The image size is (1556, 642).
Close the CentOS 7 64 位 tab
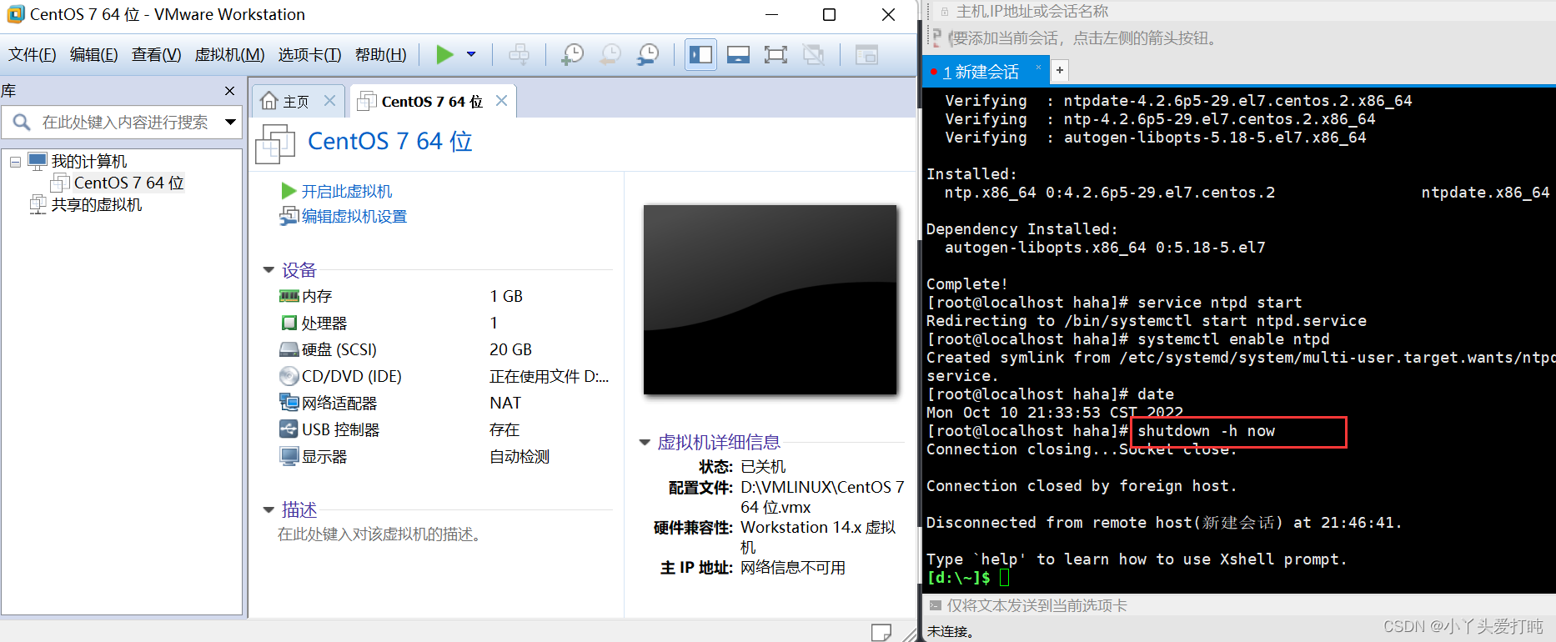tap(501, 101)
